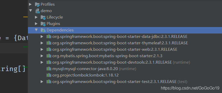Expand mybatis-spring-boot-starter dependency arrow
Screen dimensions: 222x93
click(42, 56)
